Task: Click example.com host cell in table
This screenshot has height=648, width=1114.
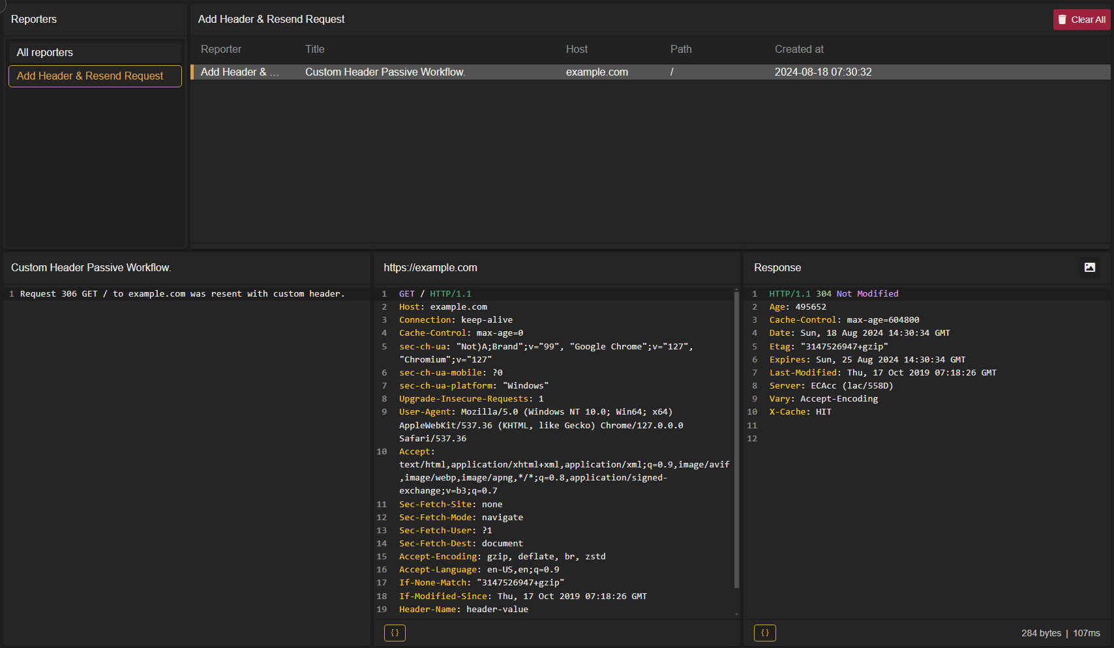Action: coord(597,72)
